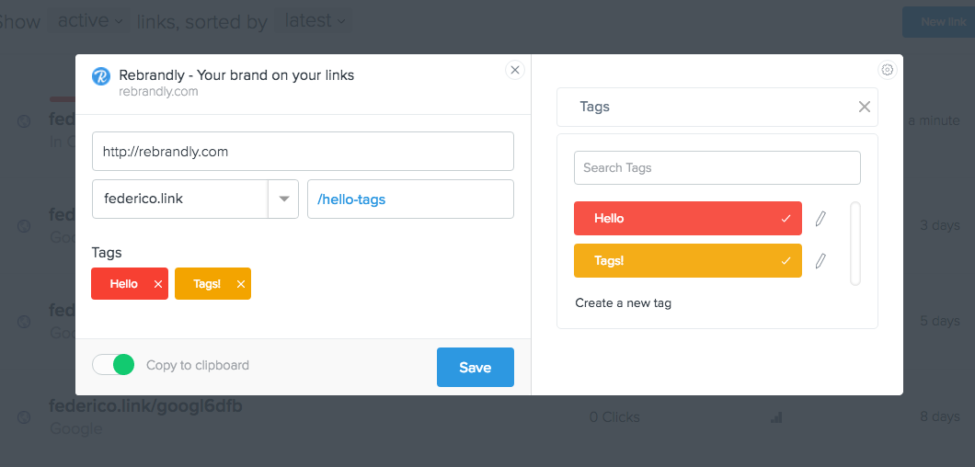Click the Search Tags field
Image resolution: width=975 pixels, height=467 pixels.
pos(717,168)
